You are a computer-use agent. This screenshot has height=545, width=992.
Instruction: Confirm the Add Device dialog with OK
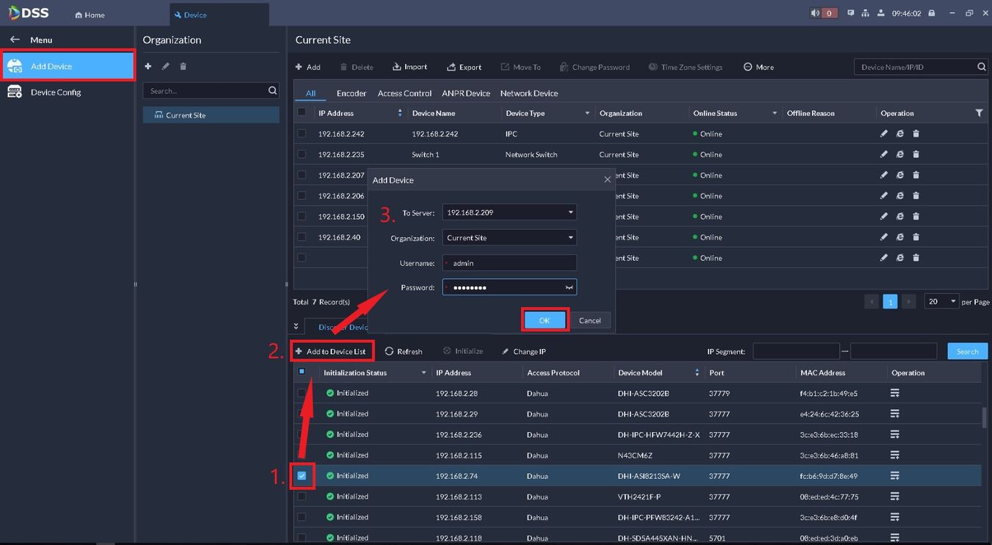pos(544,320)
